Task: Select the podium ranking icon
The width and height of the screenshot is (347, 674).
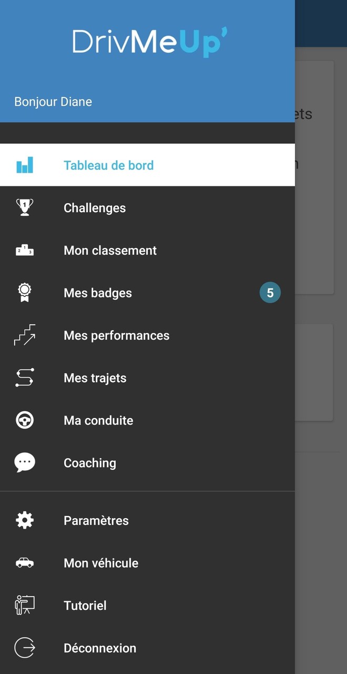Action: tap(25, 251)
